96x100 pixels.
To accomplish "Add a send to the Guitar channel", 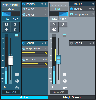I will click(x=46, y=43).
